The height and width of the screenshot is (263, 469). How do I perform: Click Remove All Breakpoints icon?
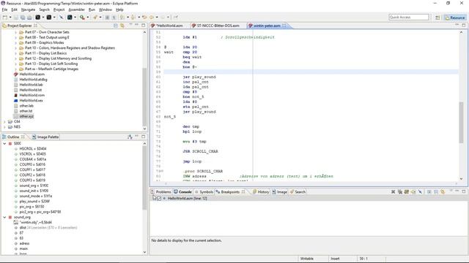pyautogui.click(x=399, y=191)
